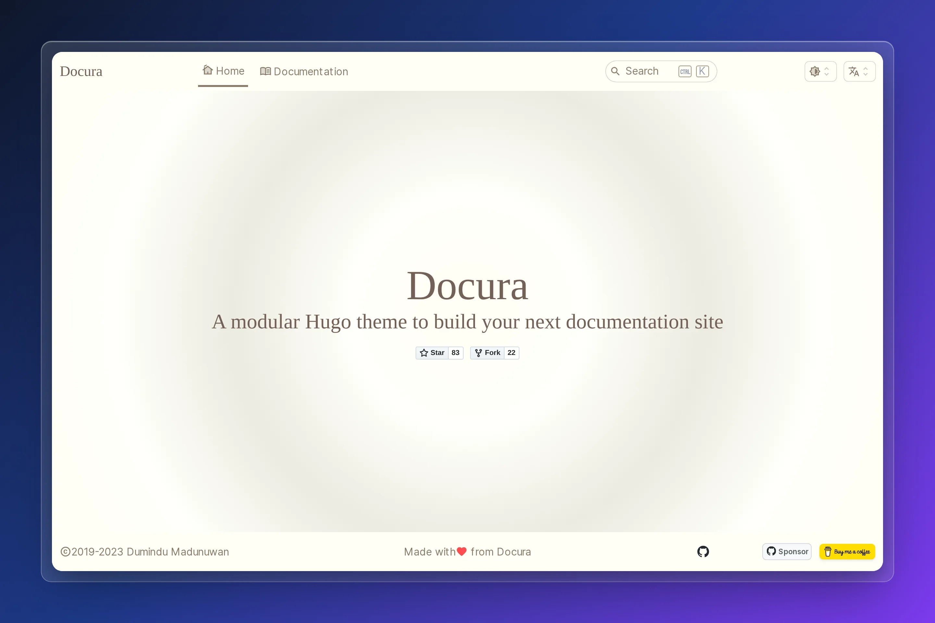Click the Buy me a coffee button
The image size is (935, 623).
pyautogui.click(x=847, y=552)
